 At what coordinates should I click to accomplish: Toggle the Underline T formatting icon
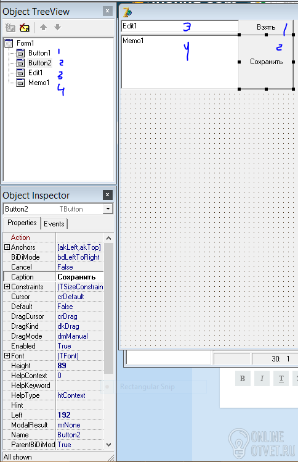point(281,378)
